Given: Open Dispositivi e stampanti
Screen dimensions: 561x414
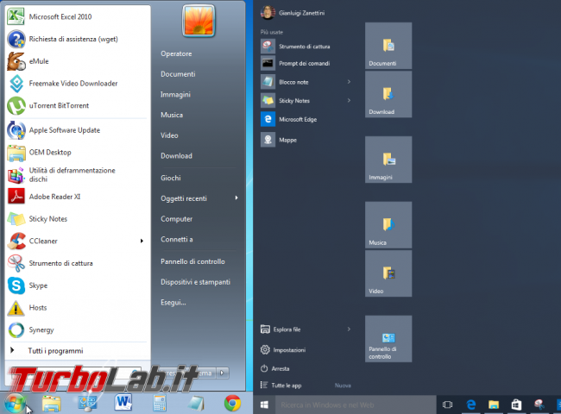Looking at the screenshot, I should click(x=195, y=282).
